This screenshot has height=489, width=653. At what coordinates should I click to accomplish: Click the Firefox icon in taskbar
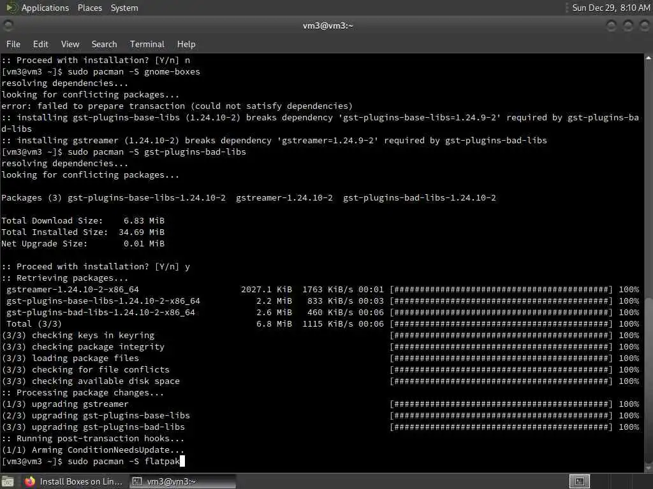click(30, 481)
